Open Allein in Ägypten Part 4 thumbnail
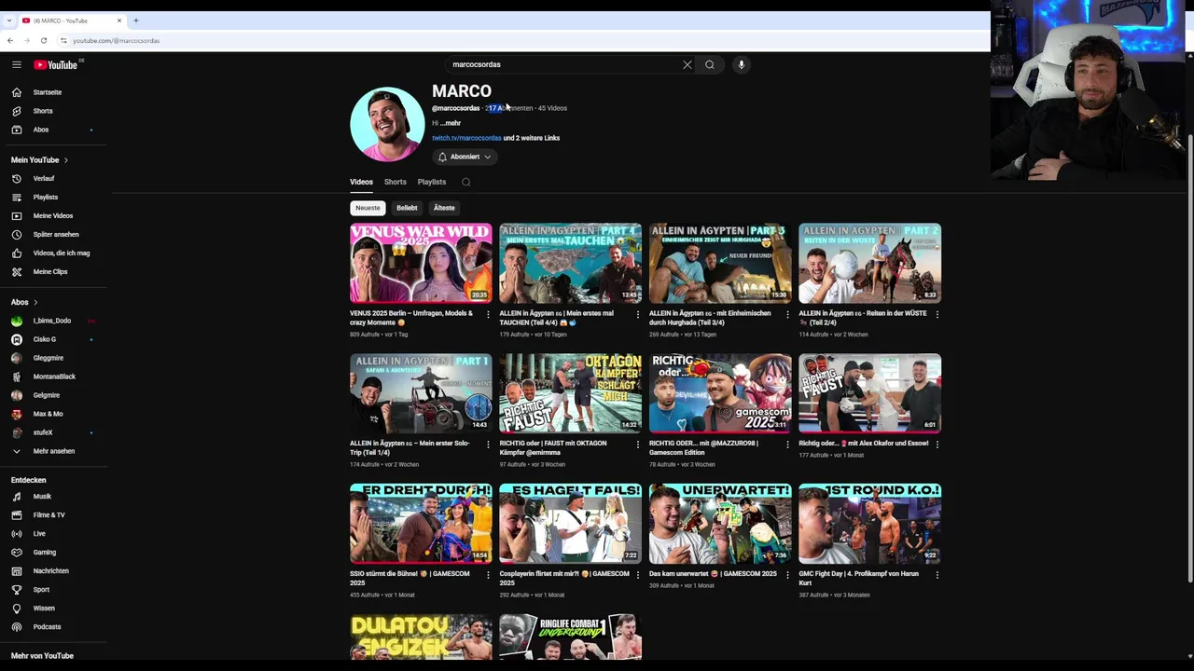The image size is (1194, 671). click(571, 263)
